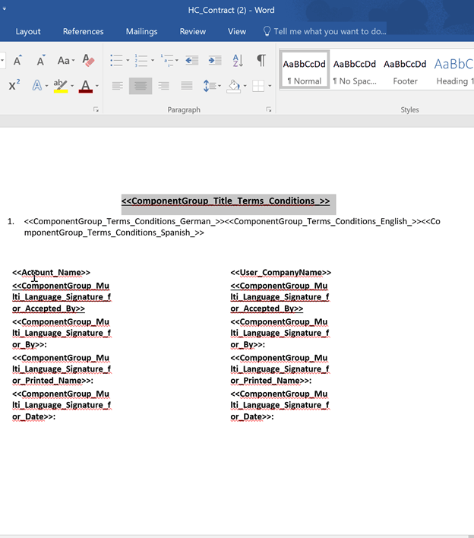This screenshot has width=474, height=538.
Task: Apply the Footer style
Action: click(x=405, y=70)
